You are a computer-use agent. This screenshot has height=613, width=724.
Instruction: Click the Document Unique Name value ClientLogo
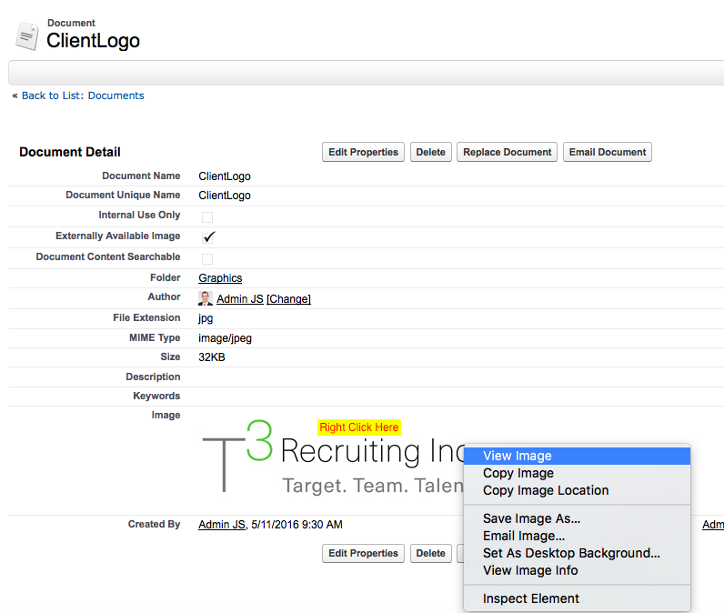225,196
